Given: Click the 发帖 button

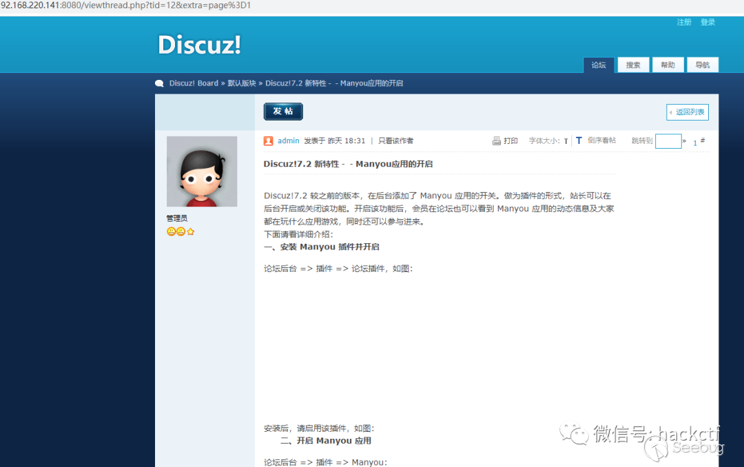Looking at the screenshot, I should [283, 112].
